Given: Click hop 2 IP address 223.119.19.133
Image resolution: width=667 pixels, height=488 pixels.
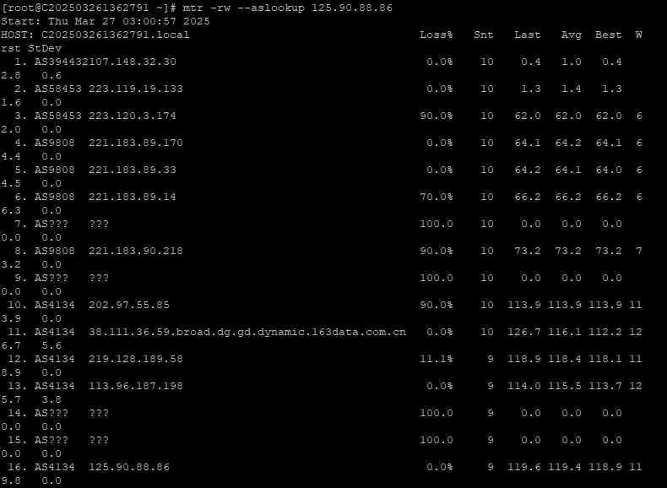Looking at the screenshot, I should click(135, 89).
